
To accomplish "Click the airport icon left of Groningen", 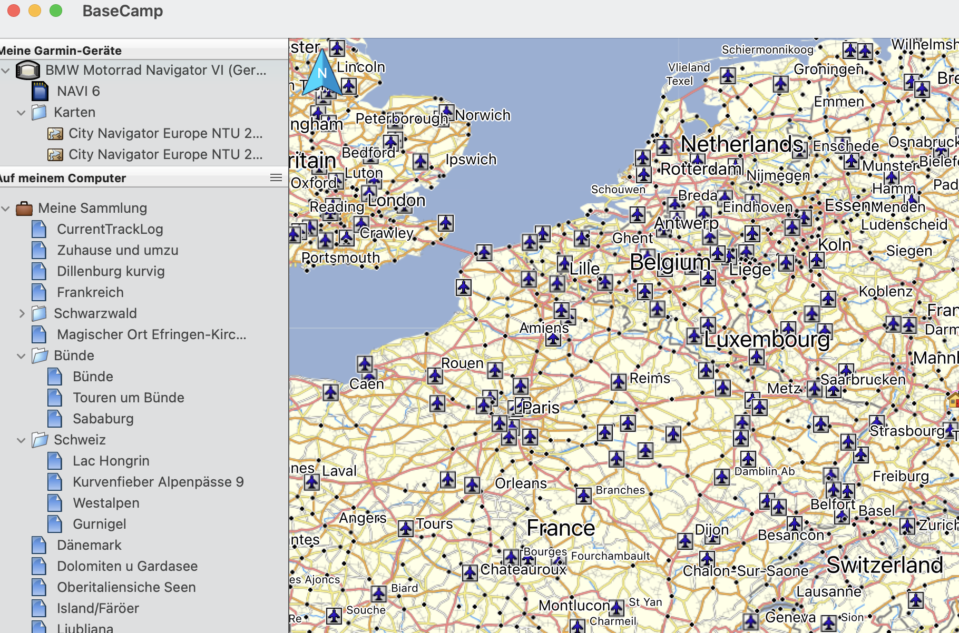I will tap(781, 83).
